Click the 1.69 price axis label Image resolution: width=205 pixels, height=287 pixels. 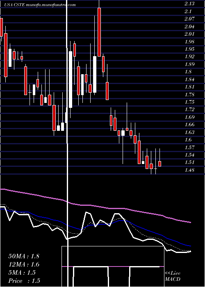pyautogui.click(x=189, y=117)
